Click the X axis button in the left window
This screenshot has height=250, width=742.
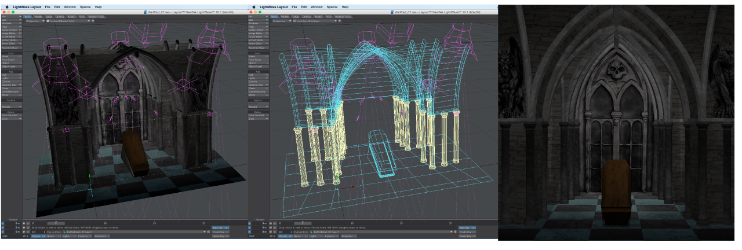(x=2, y=223)
